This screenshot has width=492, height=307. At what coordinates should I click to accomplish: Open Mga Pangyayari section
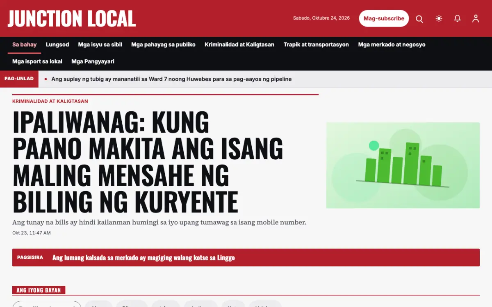93,61
